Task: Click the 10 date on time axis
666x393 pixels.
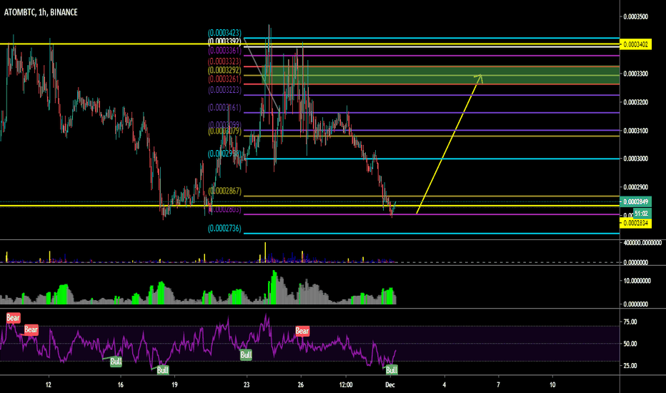Action: click(x=552, y=385)
